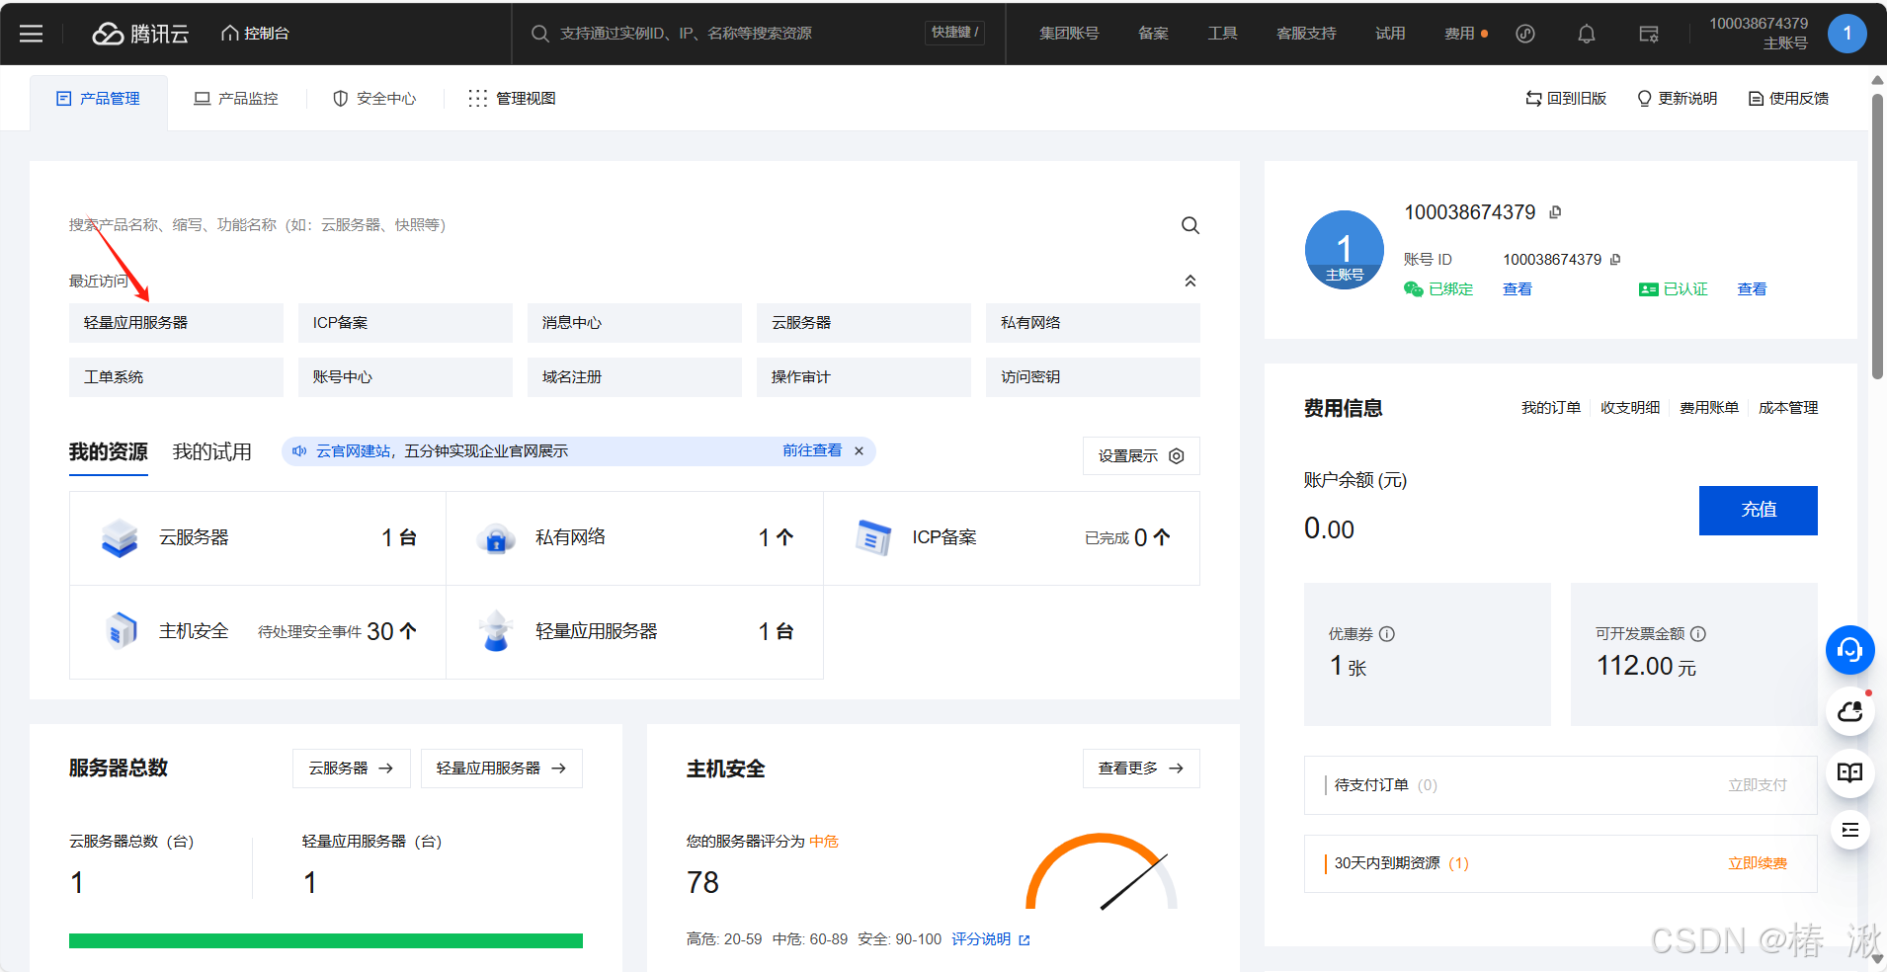Viewport: 1887px width, 972px height.
Task: Open 客服支持 menu
Action: (x=1306, y=34)
